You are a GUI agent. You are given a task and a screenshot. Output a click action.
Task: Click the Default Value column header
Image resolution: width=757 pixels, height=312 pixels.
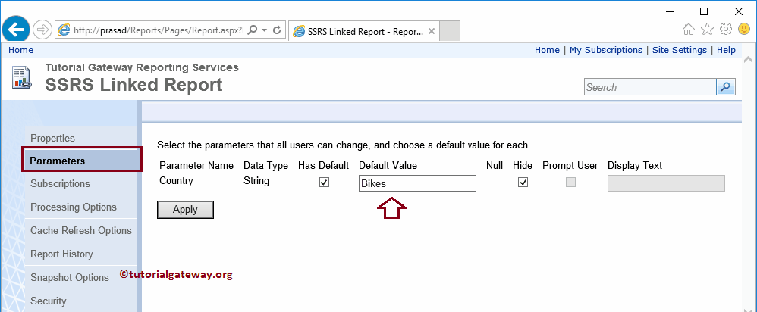pos(388,165)
